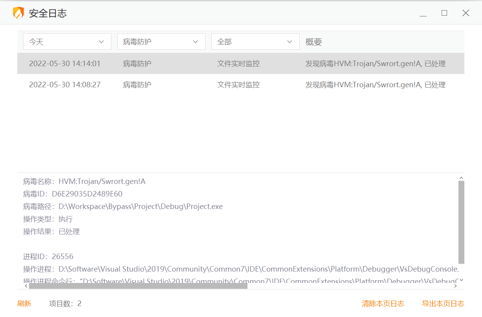Click the Huorong flame shield logo

pos(18,13)
